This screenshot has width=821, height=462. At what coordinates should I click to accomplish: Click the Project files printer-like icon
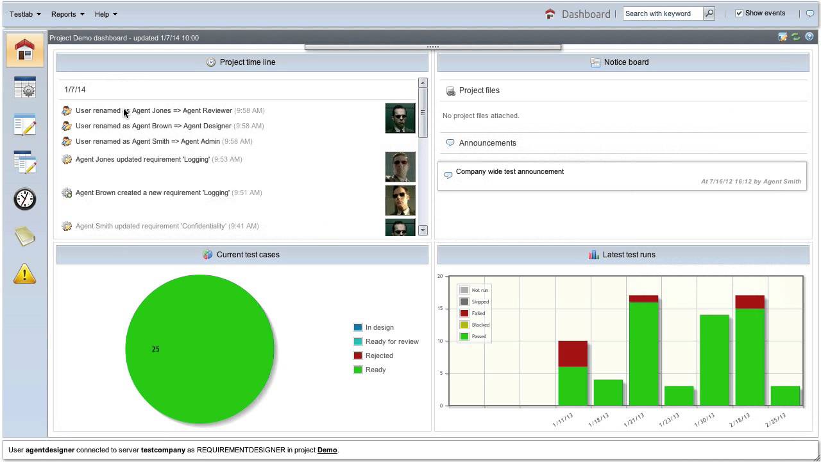(x=450, y=90)
